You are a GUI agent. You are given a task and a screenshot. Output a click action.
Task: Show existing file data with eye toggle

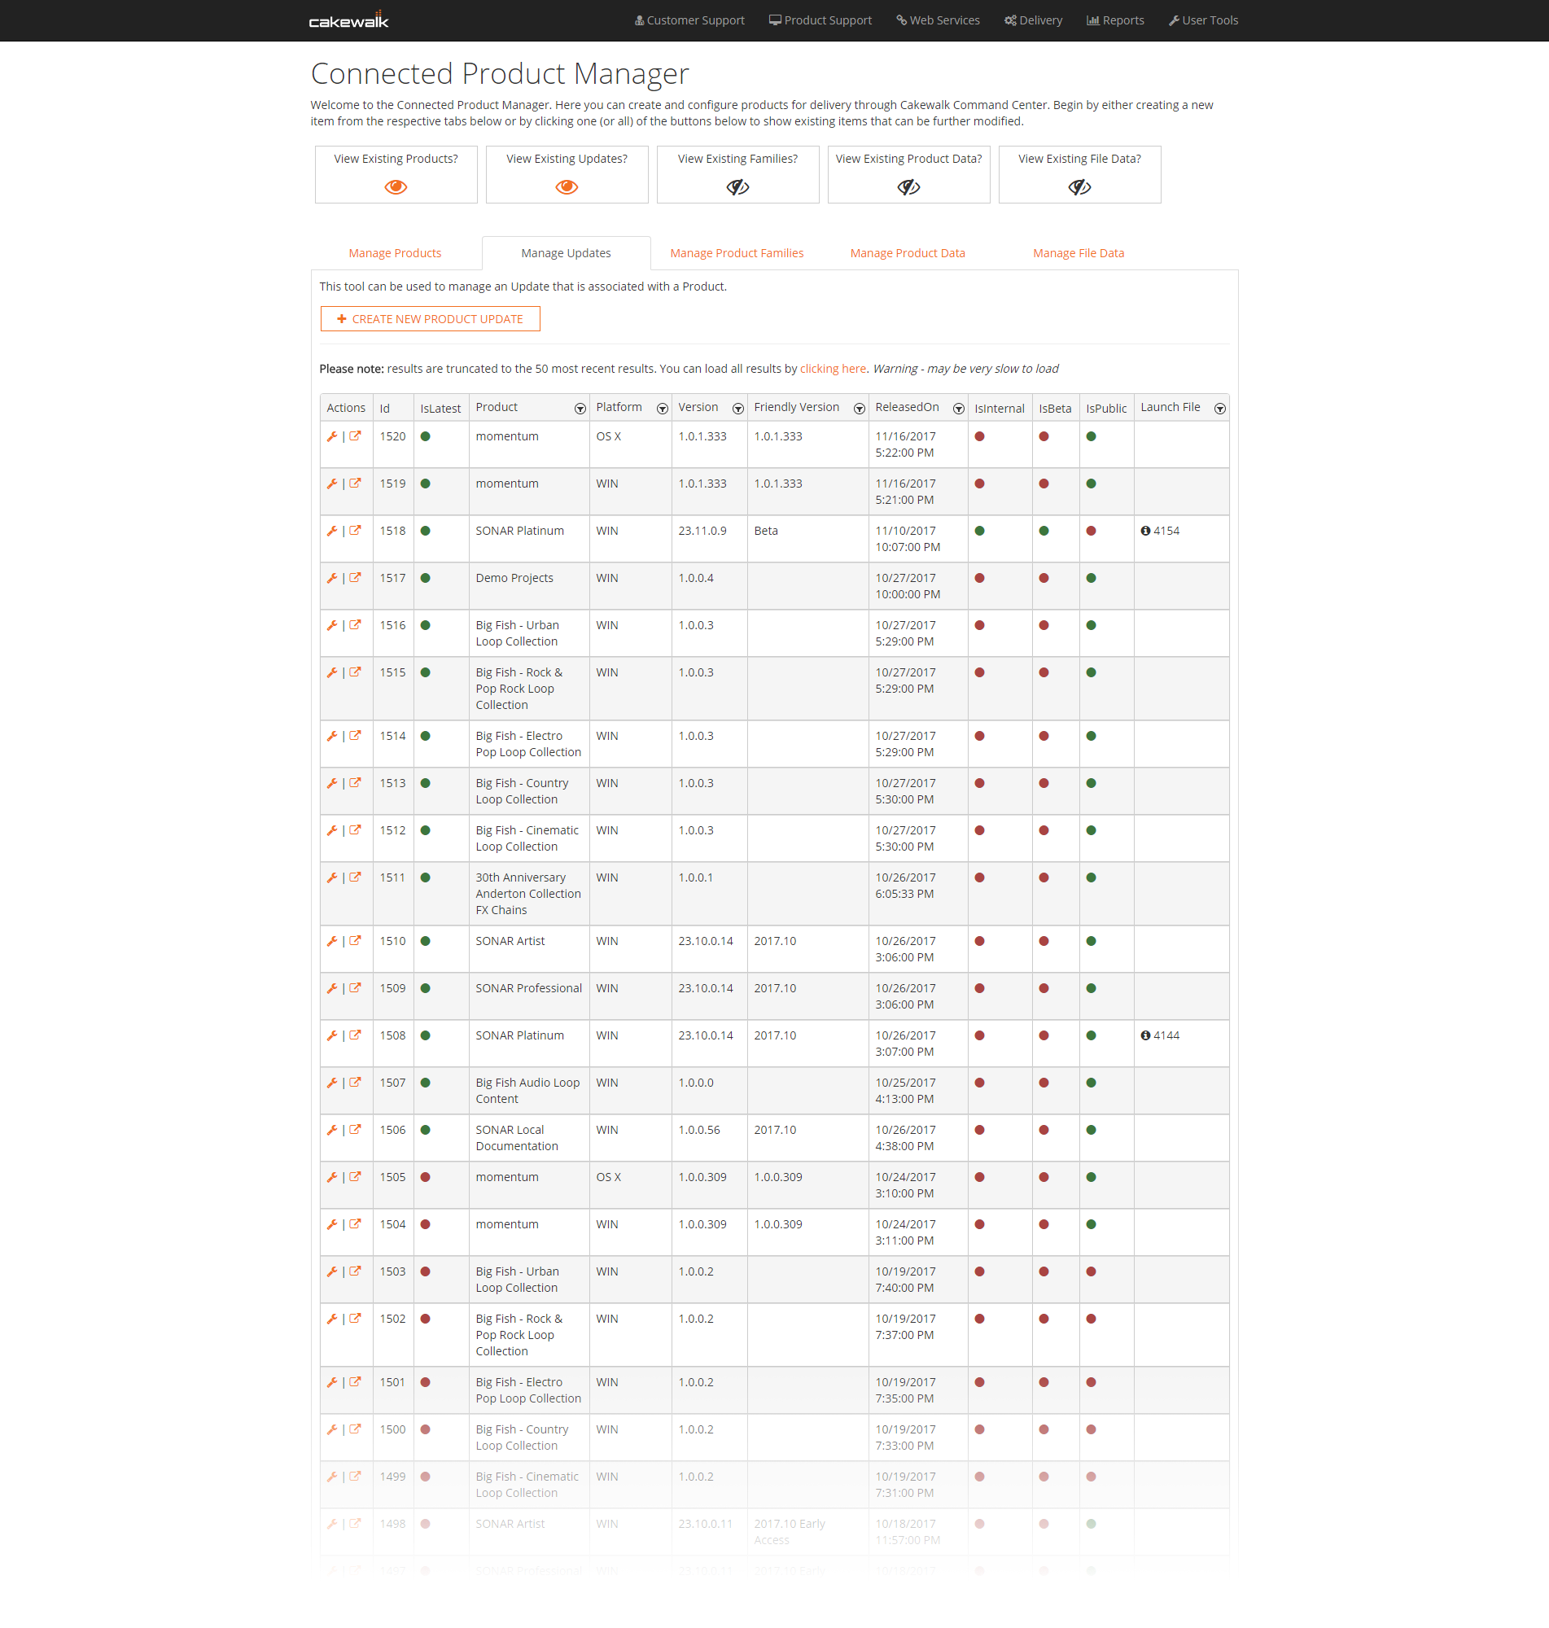tap(1079, 187)
